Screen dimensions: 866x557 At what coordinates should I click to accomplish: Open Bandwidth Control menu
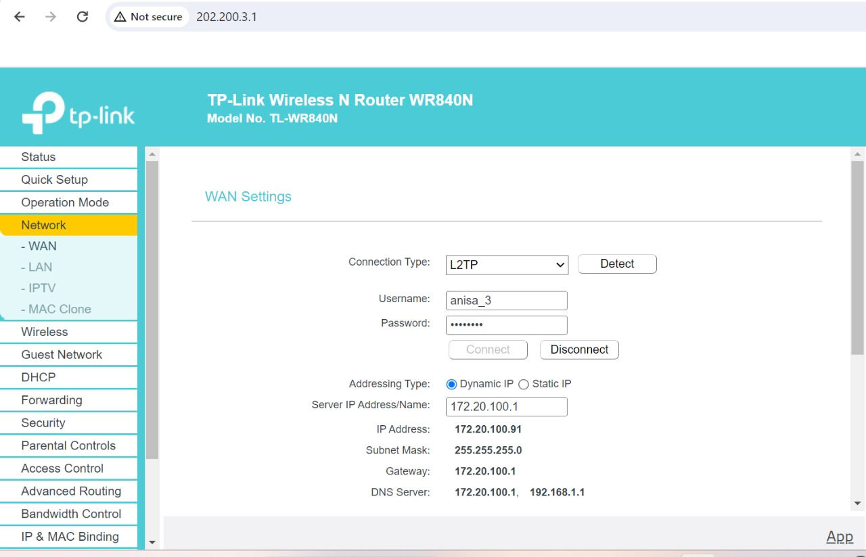coord(68,514)
